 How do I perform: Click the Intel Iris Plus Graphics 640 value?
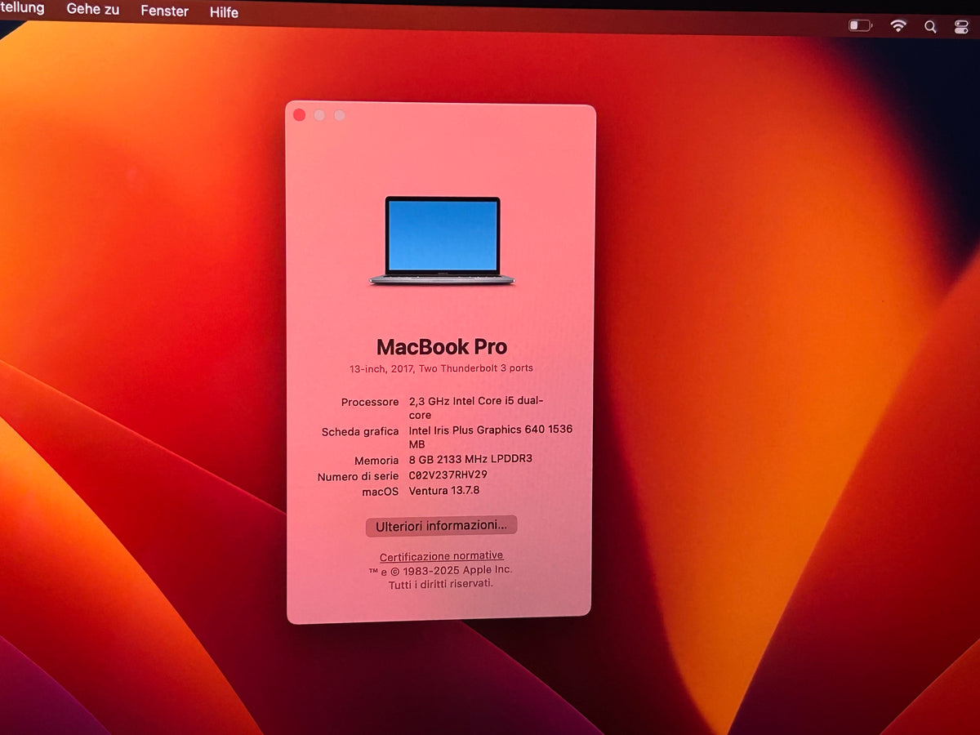coord(490,437)
